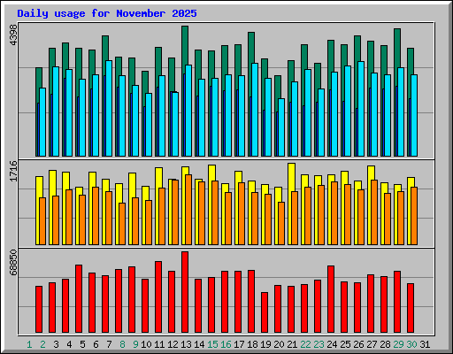Select day label 19 on the x-axis

(x=265, y=344)
